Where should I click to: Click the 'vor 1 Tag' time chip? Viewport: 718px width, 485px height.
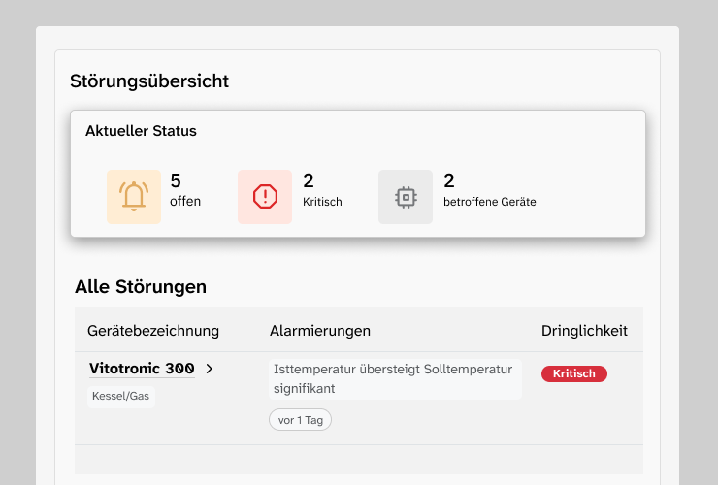click(301, 420)
